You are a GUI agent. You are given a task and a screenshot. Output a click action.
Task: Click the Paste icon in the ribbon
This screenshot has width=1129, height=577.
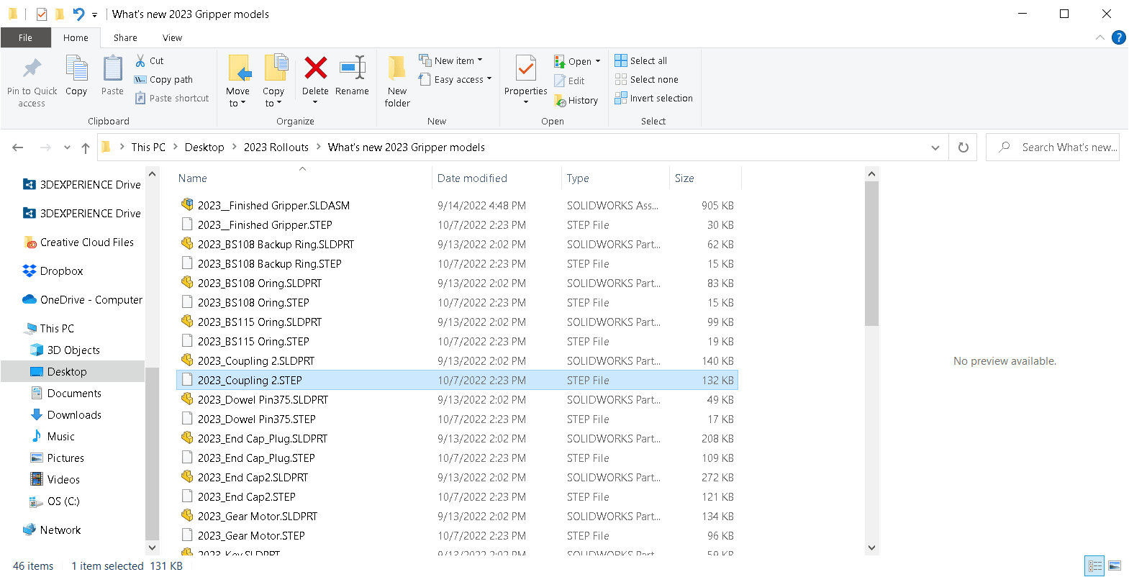click(112, 68)
